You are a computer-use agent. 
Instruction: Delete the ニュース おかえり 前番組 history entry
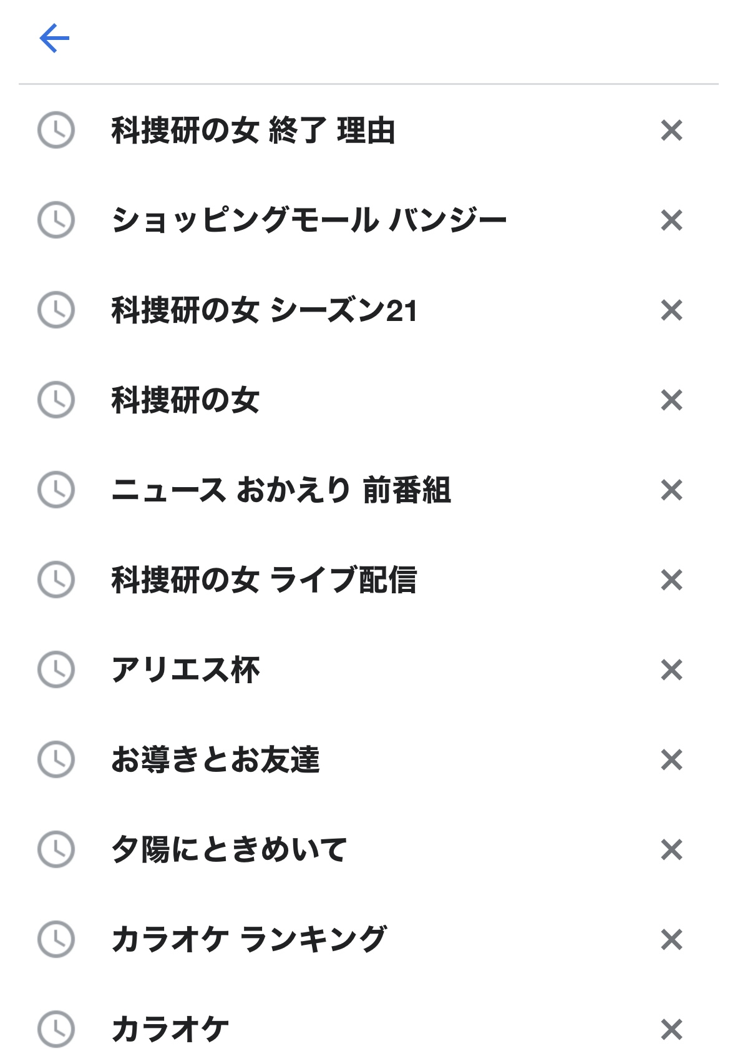pyautogui.click(x=671, y=490)
